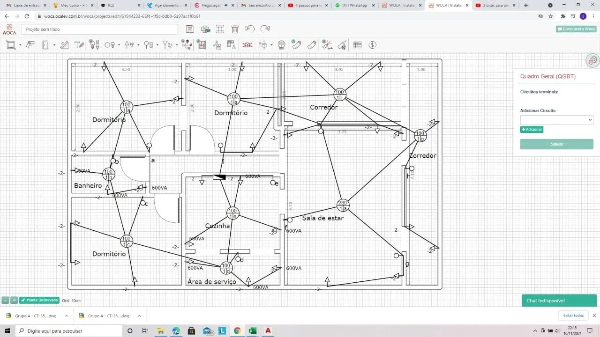Click the redo arrow icon

point(265,29)
